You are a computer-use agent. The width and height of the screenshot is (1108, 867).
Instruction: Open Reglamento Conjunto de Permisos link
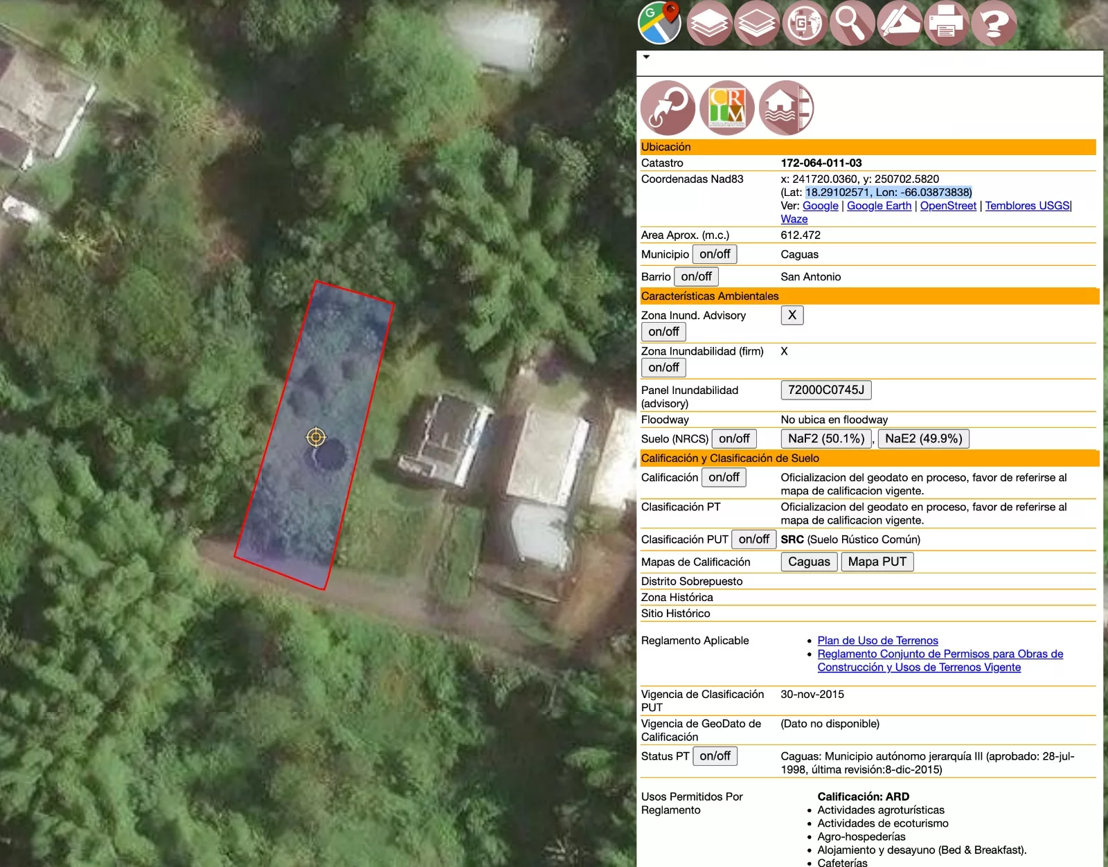(940, 661)
